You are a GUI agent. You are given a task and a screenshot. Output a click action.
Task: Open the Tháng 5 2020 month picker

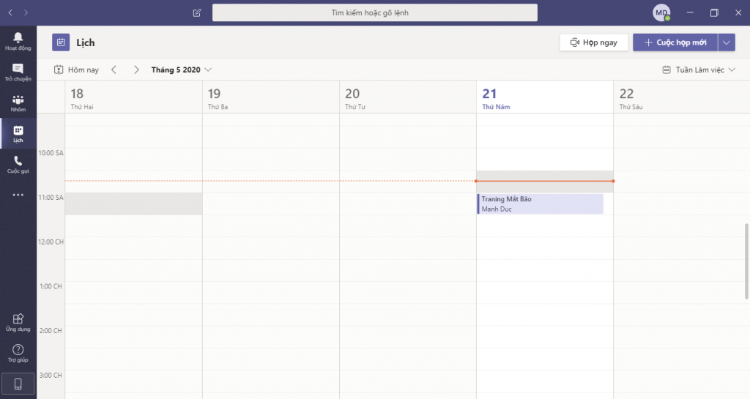182,70
